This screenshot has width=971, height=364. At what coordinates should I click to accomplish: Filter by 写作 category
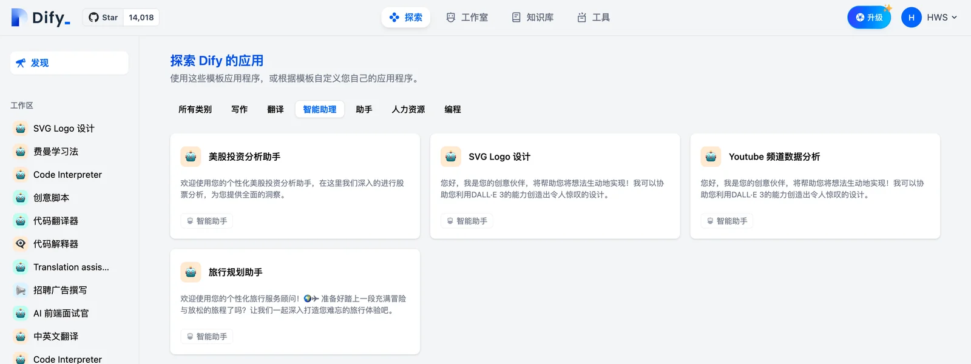(239, 109)
